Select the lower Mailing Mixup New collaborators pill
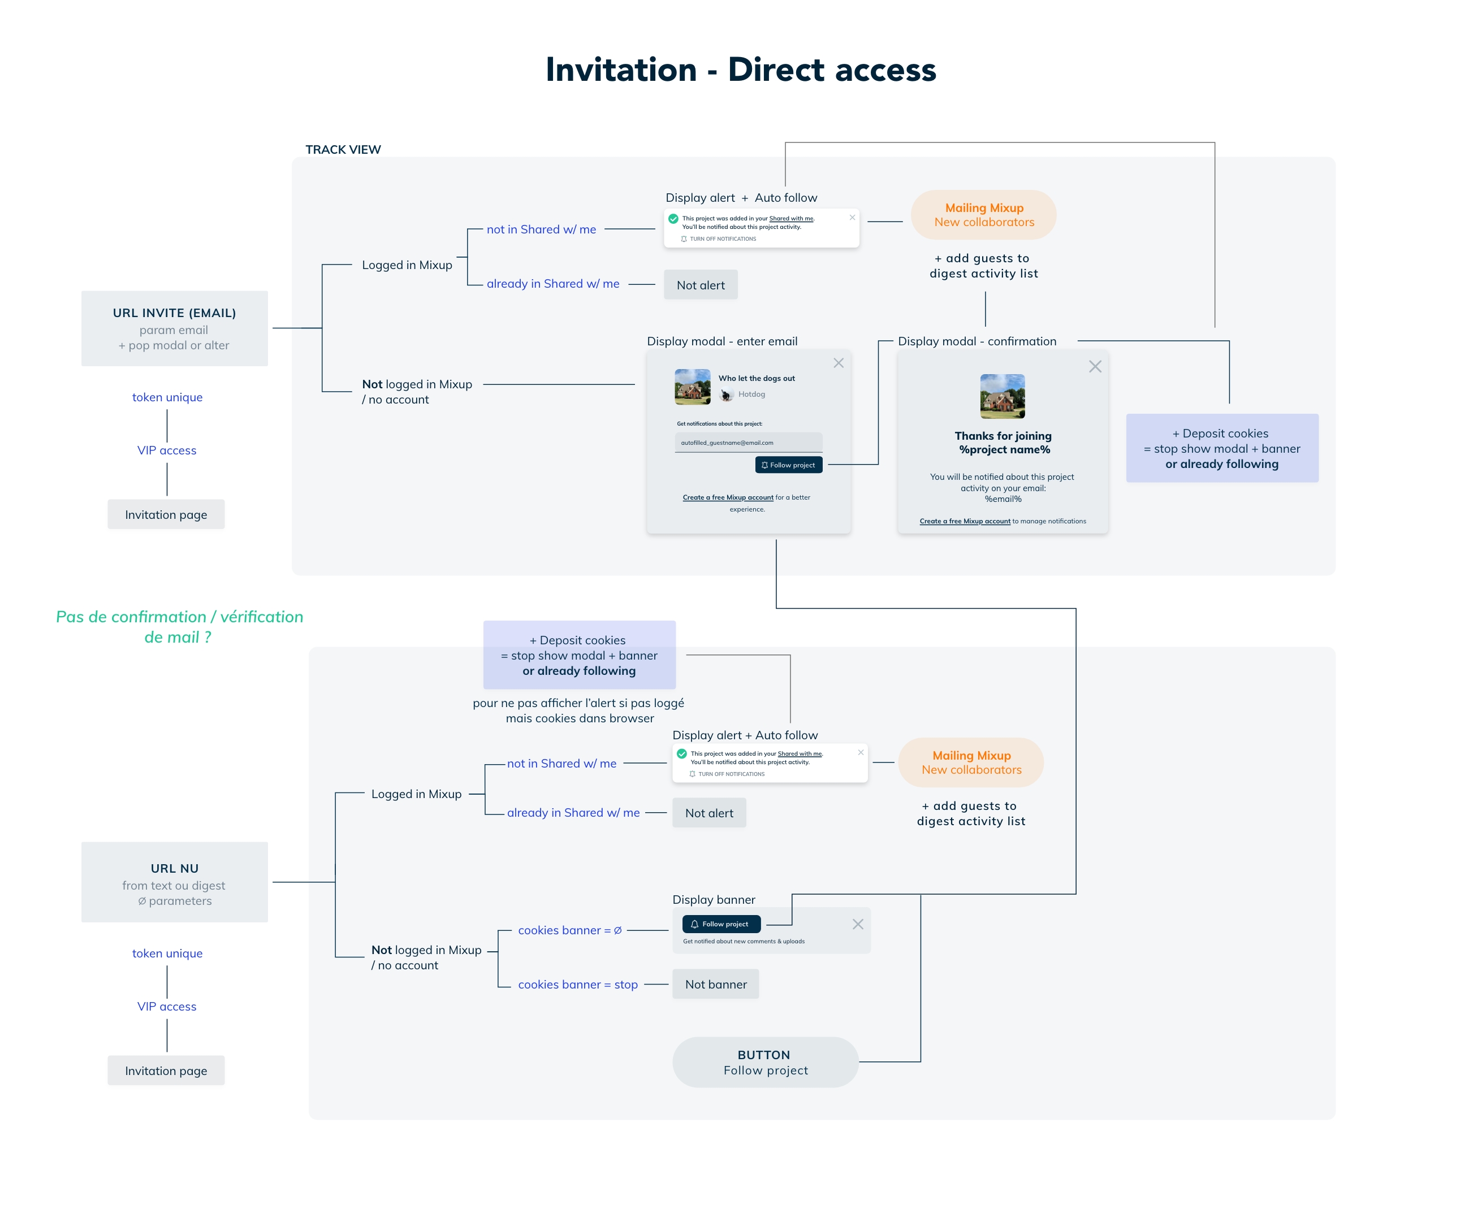This screenshot has width=1482, height=1205. [971, 762]
